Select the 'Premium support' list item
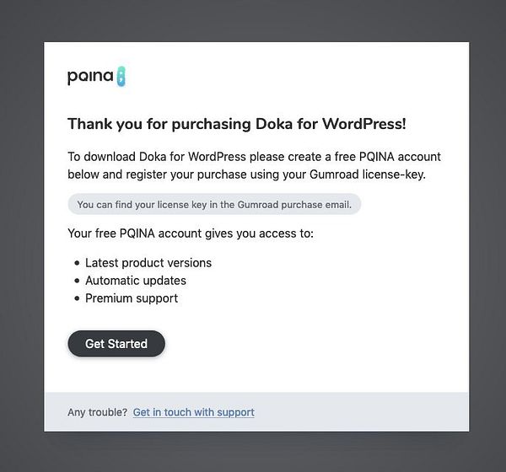The image size is (506, 472). coord(132,298)
